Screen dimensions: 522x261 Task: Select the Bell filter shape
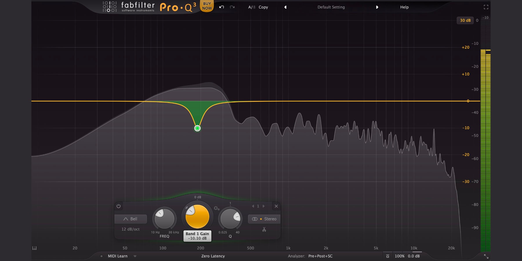click(x=130, y=219)
